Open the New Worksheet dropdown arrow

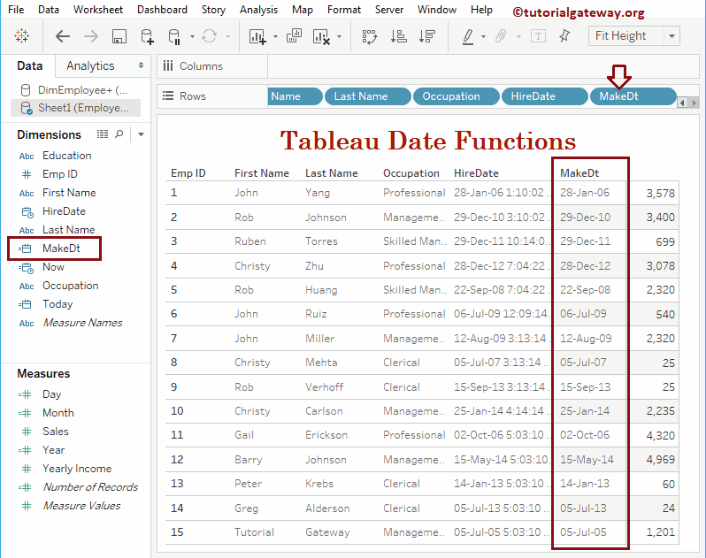275,36
